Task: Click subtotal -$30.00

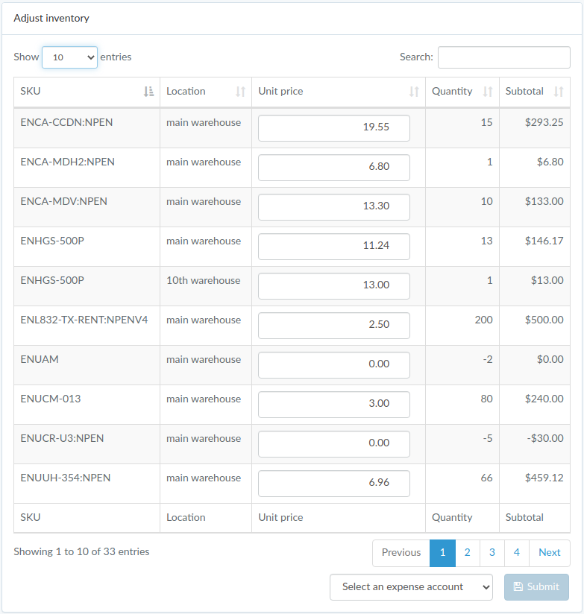Action: pos(544,439)
